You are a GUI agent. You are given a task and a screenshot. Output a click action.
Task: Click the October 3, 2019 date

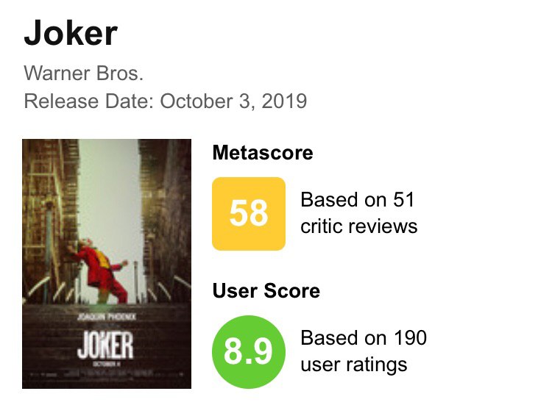click(x=233, y=101)
